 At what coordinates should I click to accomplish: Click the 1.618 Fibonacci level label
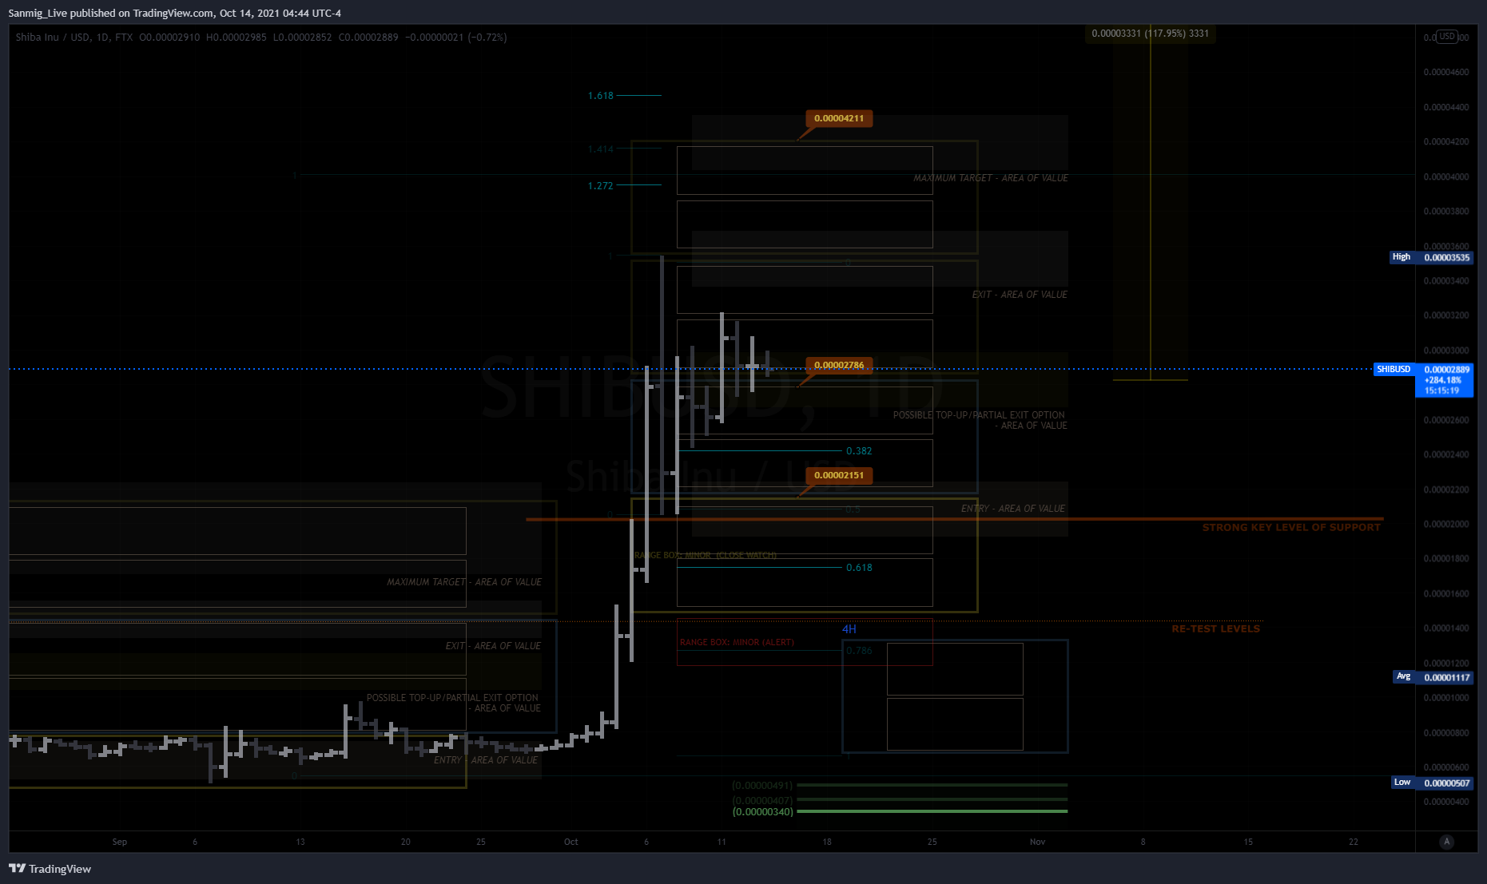[601, 96]
